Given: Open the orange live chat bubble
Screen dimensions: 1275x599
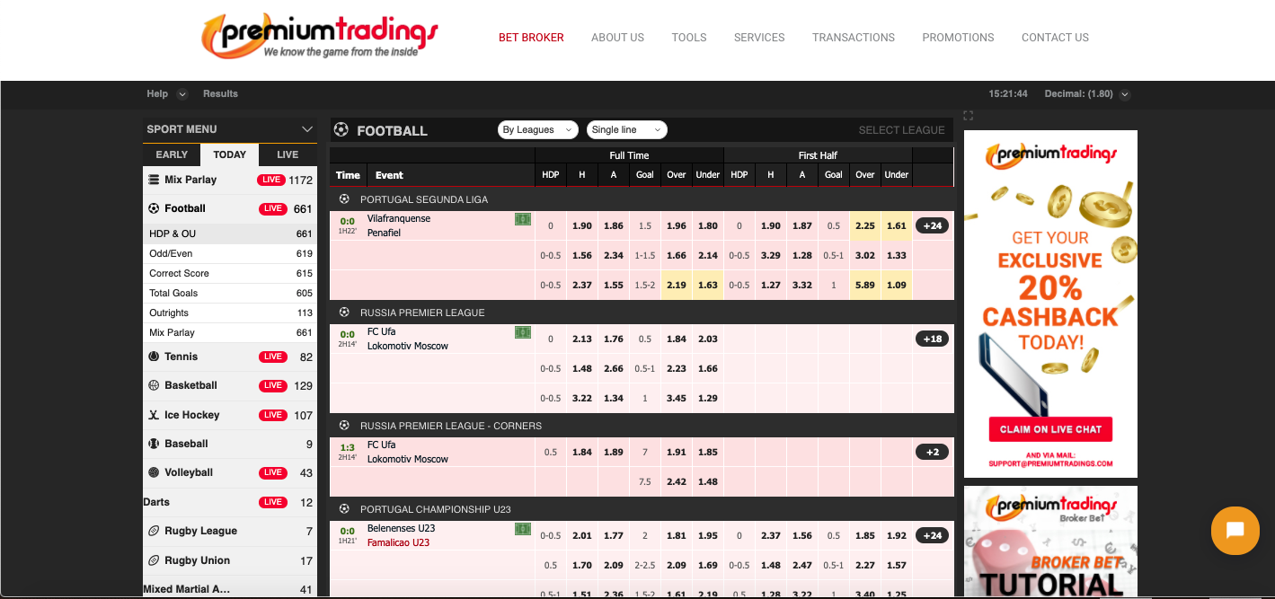Looking at the screenshot, I should [1235, 531].
